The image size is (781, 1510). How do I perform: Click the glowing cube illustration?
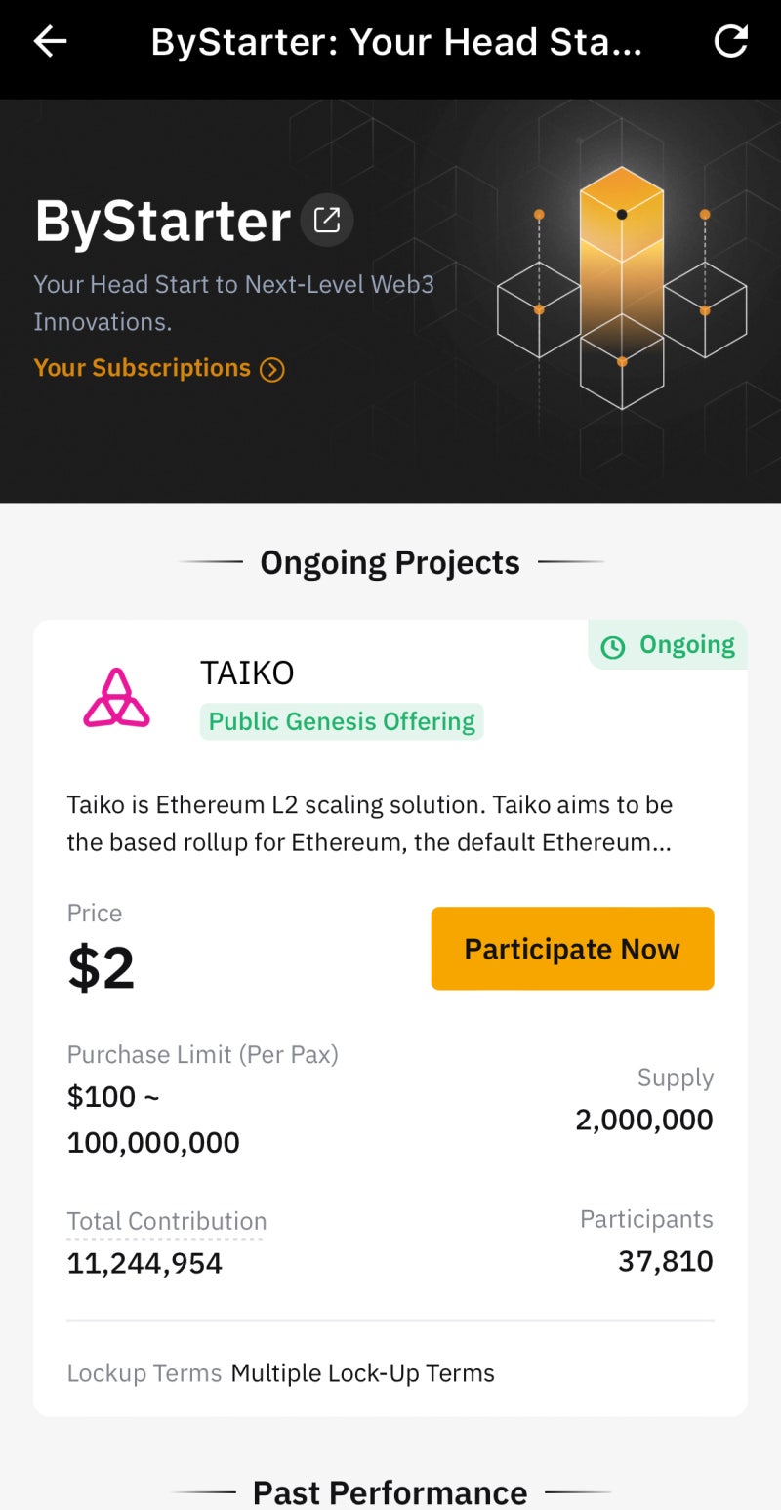point(622,290)
